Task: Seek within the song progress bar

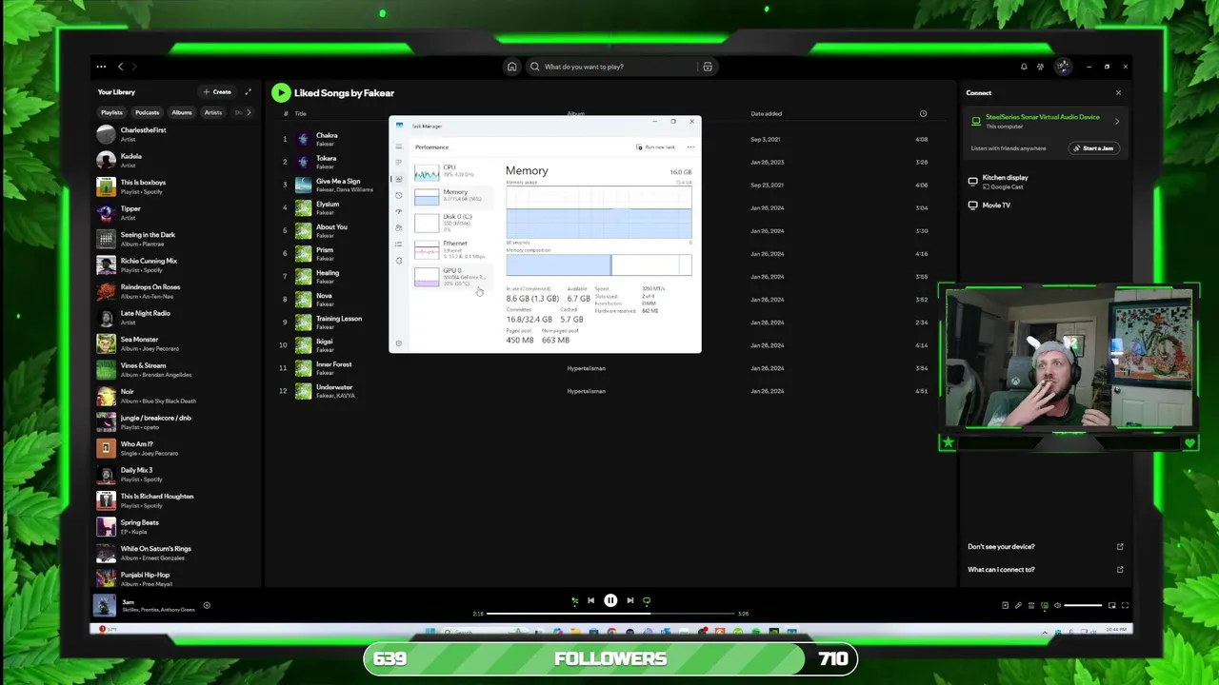Action: tap(610, 614)
